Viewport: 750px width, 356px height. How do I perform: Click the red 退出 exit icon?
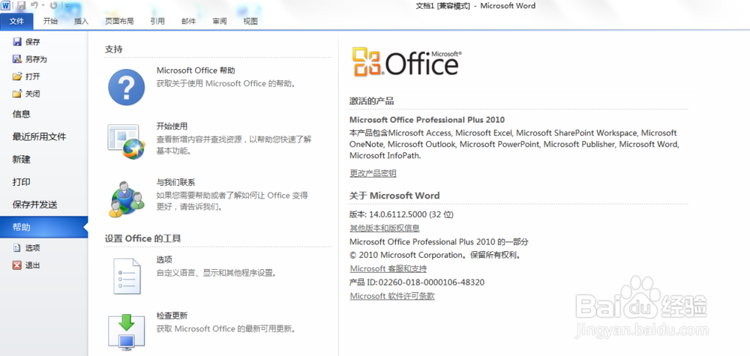17,265
